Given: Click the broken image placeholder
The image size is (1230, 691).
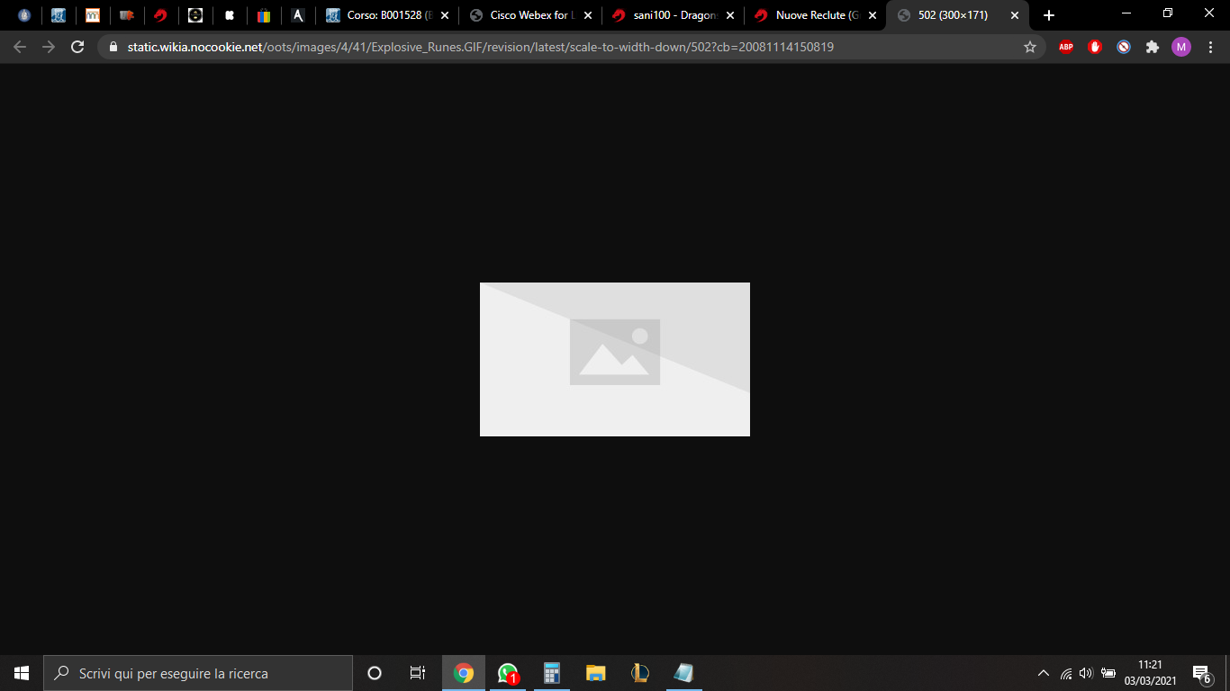Looking at the screenshot, I should coord(615,359).
